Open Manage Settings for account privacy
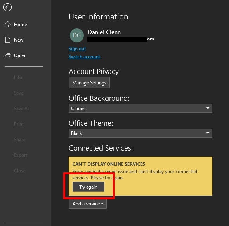The width and height of the screenshot is (229, 226). [89, 83]
